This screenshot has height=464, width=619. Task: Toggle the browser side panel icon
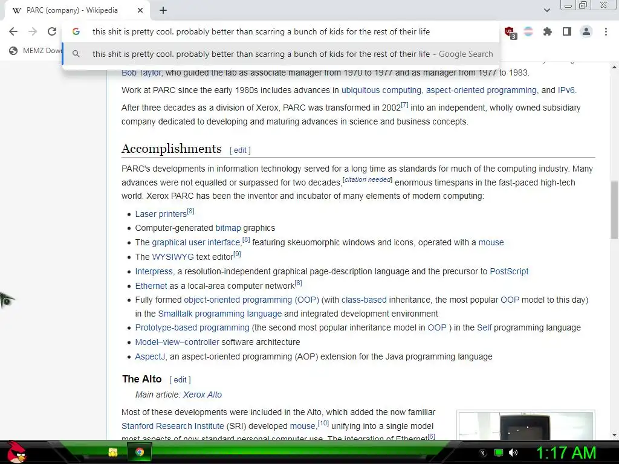click(567, 31)
